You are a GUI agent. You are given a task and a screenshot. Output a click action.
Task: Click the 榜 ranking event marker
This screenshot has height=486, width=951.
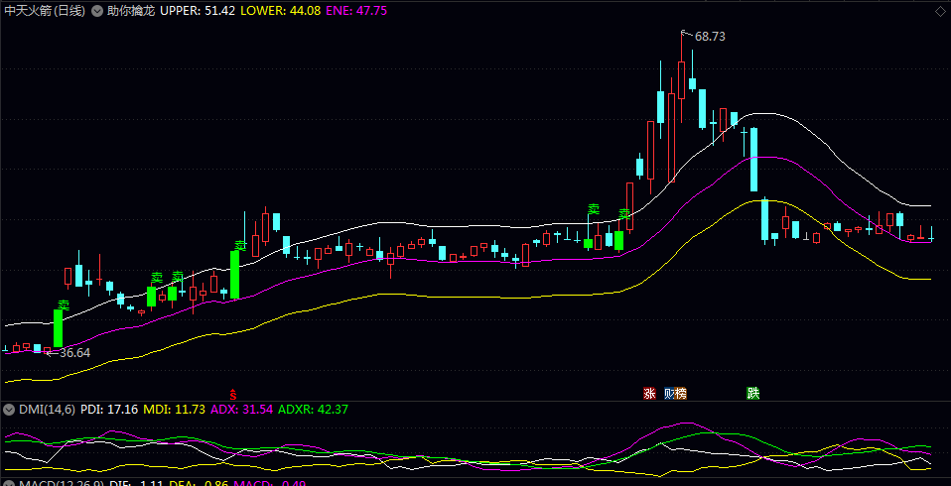[681, 394]
